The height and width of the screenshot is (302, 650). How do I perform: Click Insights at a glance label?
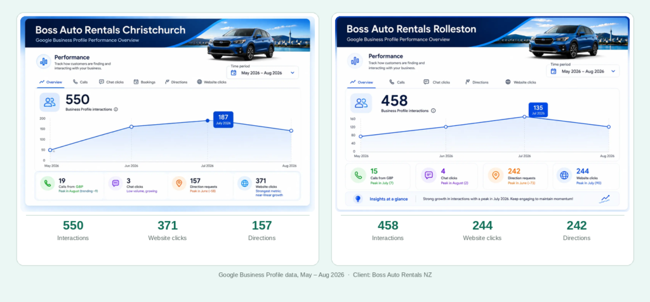(388, 199)
